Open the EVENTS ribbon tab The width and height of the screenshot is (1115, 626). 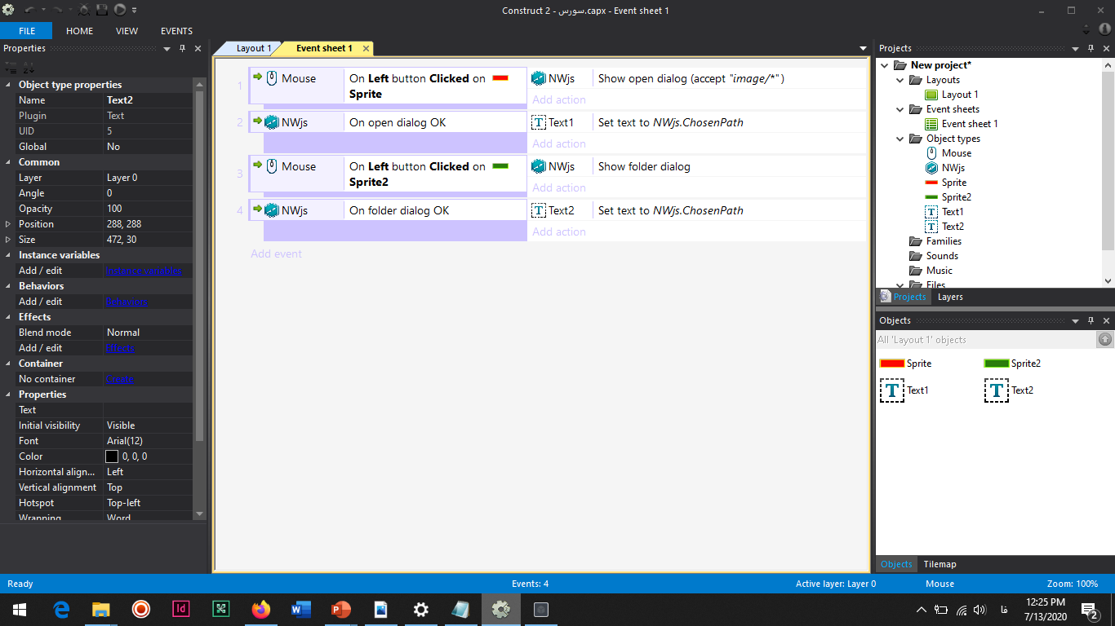[x=176, y=31]
